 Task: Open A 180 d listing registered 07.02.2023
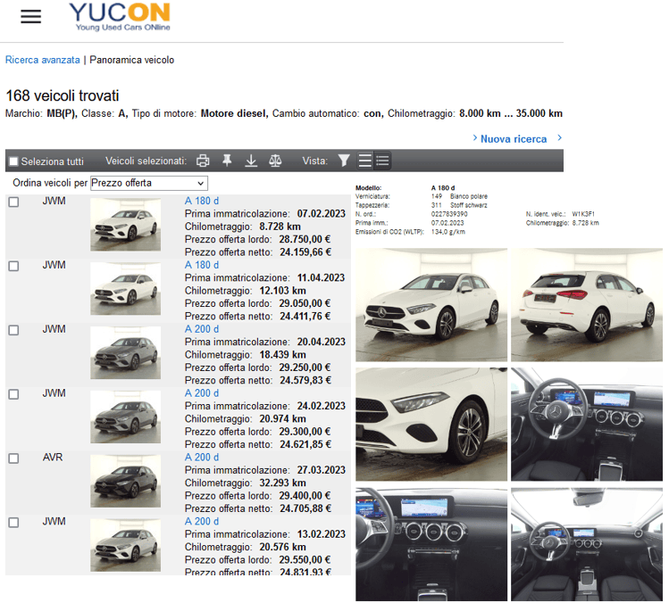(x=201, y=201)
